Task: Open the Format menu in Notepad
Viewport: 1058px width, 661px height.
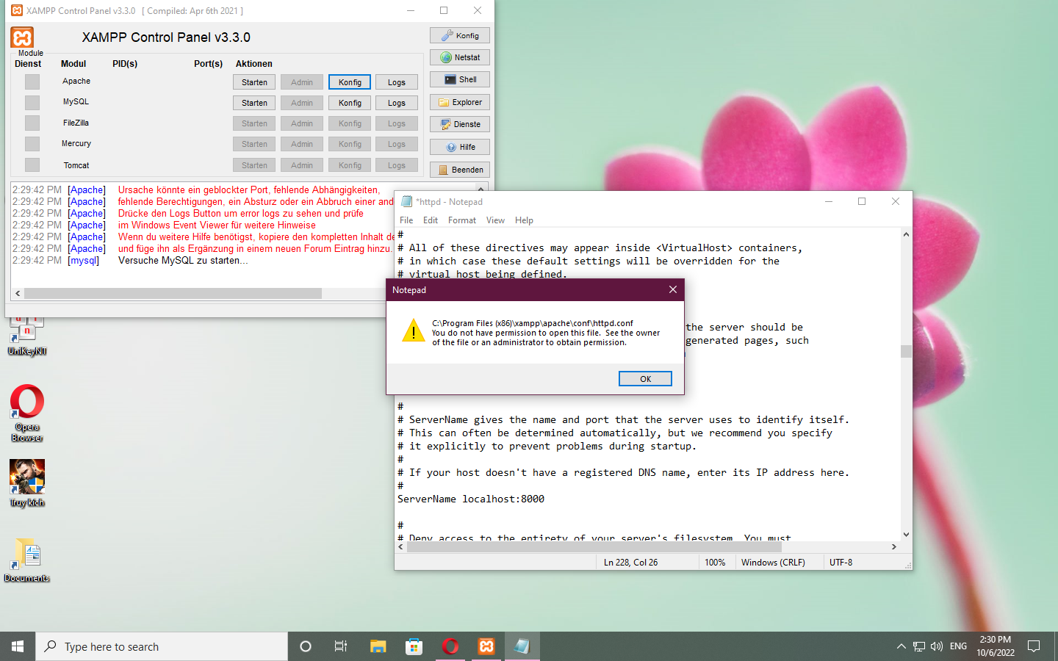Action: coord(462,220)
